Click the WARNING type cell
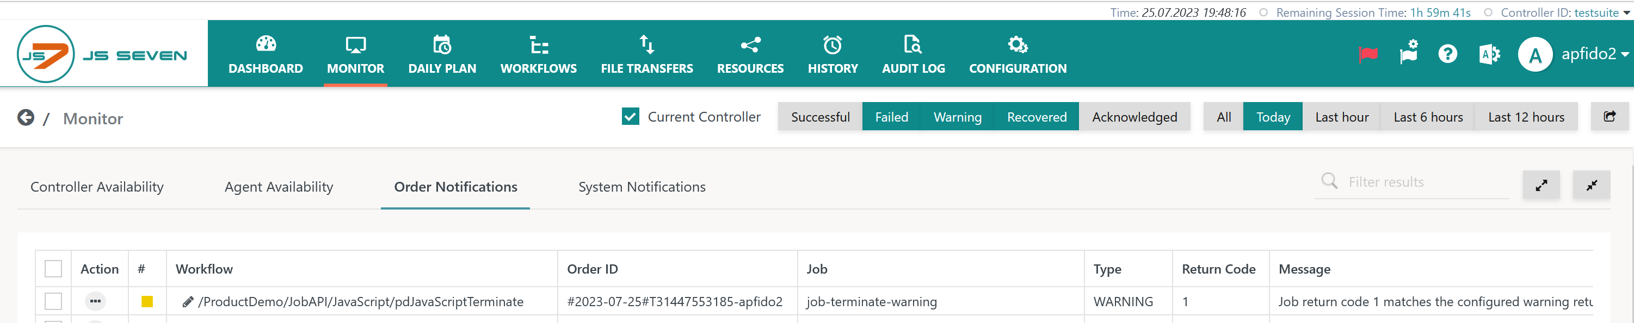The height and width of the screenshot is (323, 1634). coord(1124,302)
